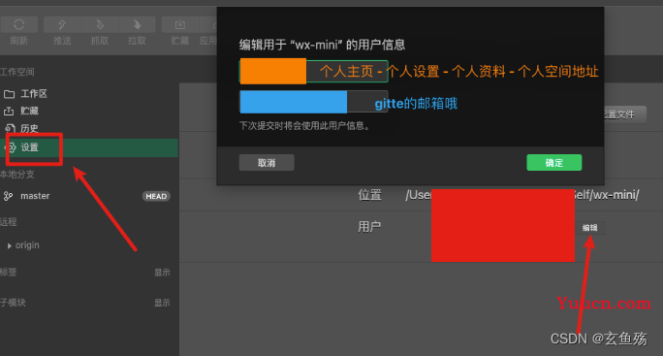Confirm with the green 确定 button
Viewport: 663px width, 356px height.
553,163
